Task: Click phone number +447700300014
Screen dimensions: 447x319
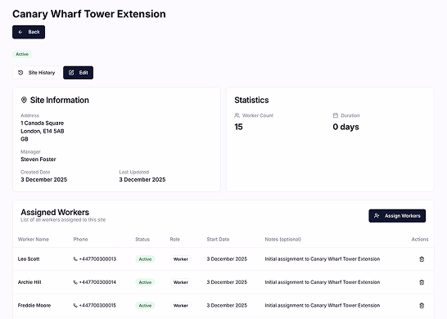Action: (x=97, y=282)
